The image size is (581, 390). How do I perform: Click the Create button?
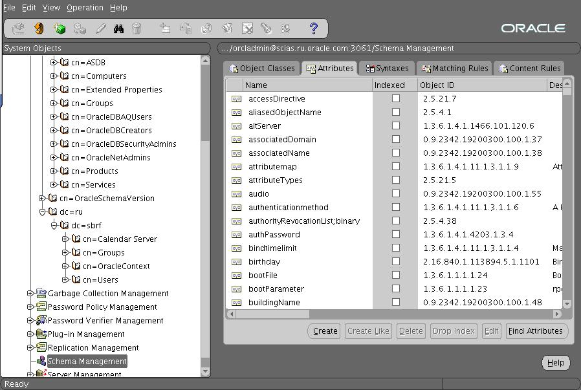click(325, 330)
